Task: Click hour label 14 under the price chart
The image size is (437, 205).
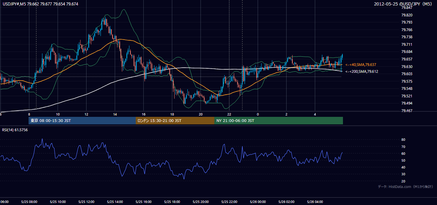Action: 115,114
